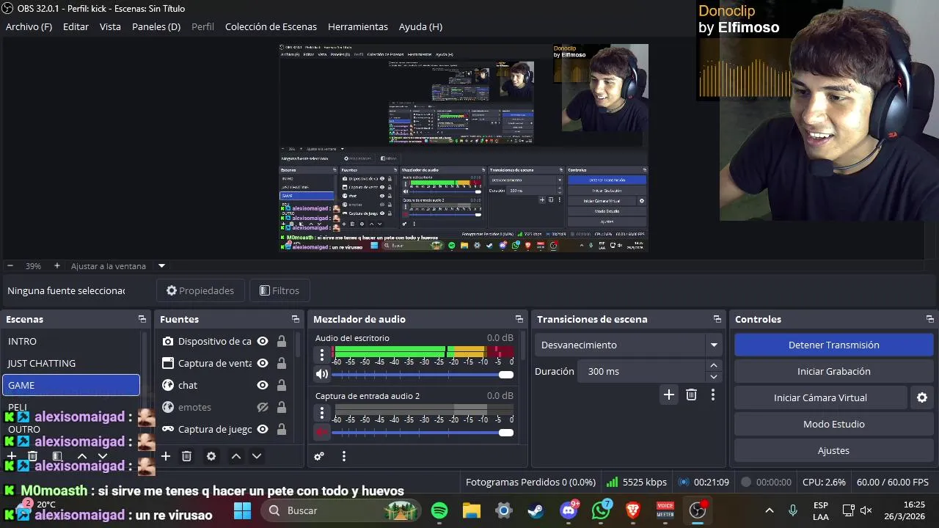
Task: Show the emotes source
Action: 262,407
